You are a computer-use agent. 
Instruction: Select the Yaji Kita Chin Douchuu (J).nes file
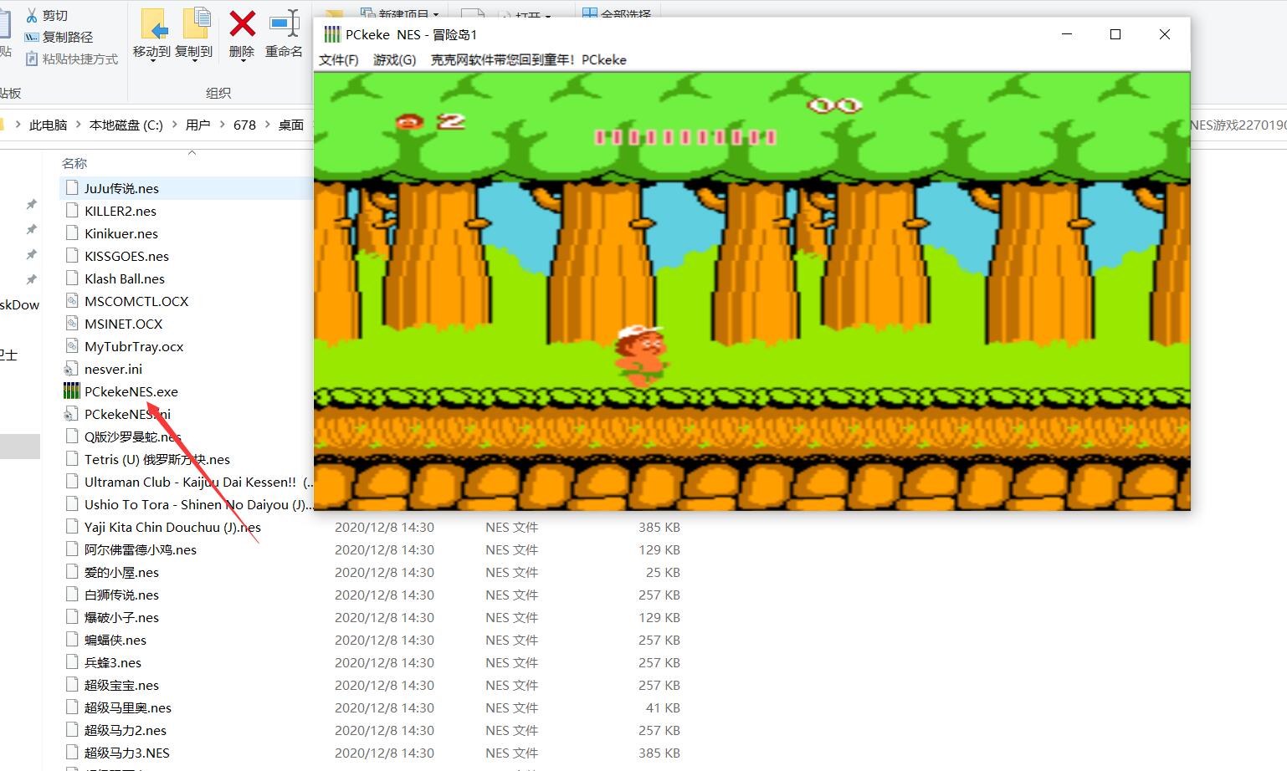point(172,528)
